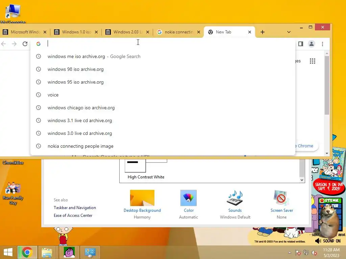Choose the voice suggestion
The height and width of the screenshot is (259, 346).
163,95
